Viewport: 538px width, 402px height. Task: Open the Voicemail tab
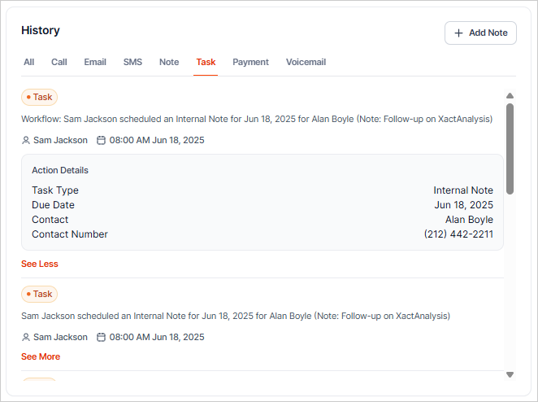306,62
